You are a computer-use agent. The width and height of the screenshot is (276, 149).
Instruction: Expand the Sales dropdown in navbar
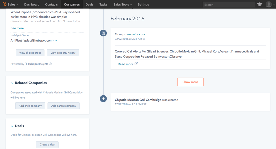click(x=13, y=5)
